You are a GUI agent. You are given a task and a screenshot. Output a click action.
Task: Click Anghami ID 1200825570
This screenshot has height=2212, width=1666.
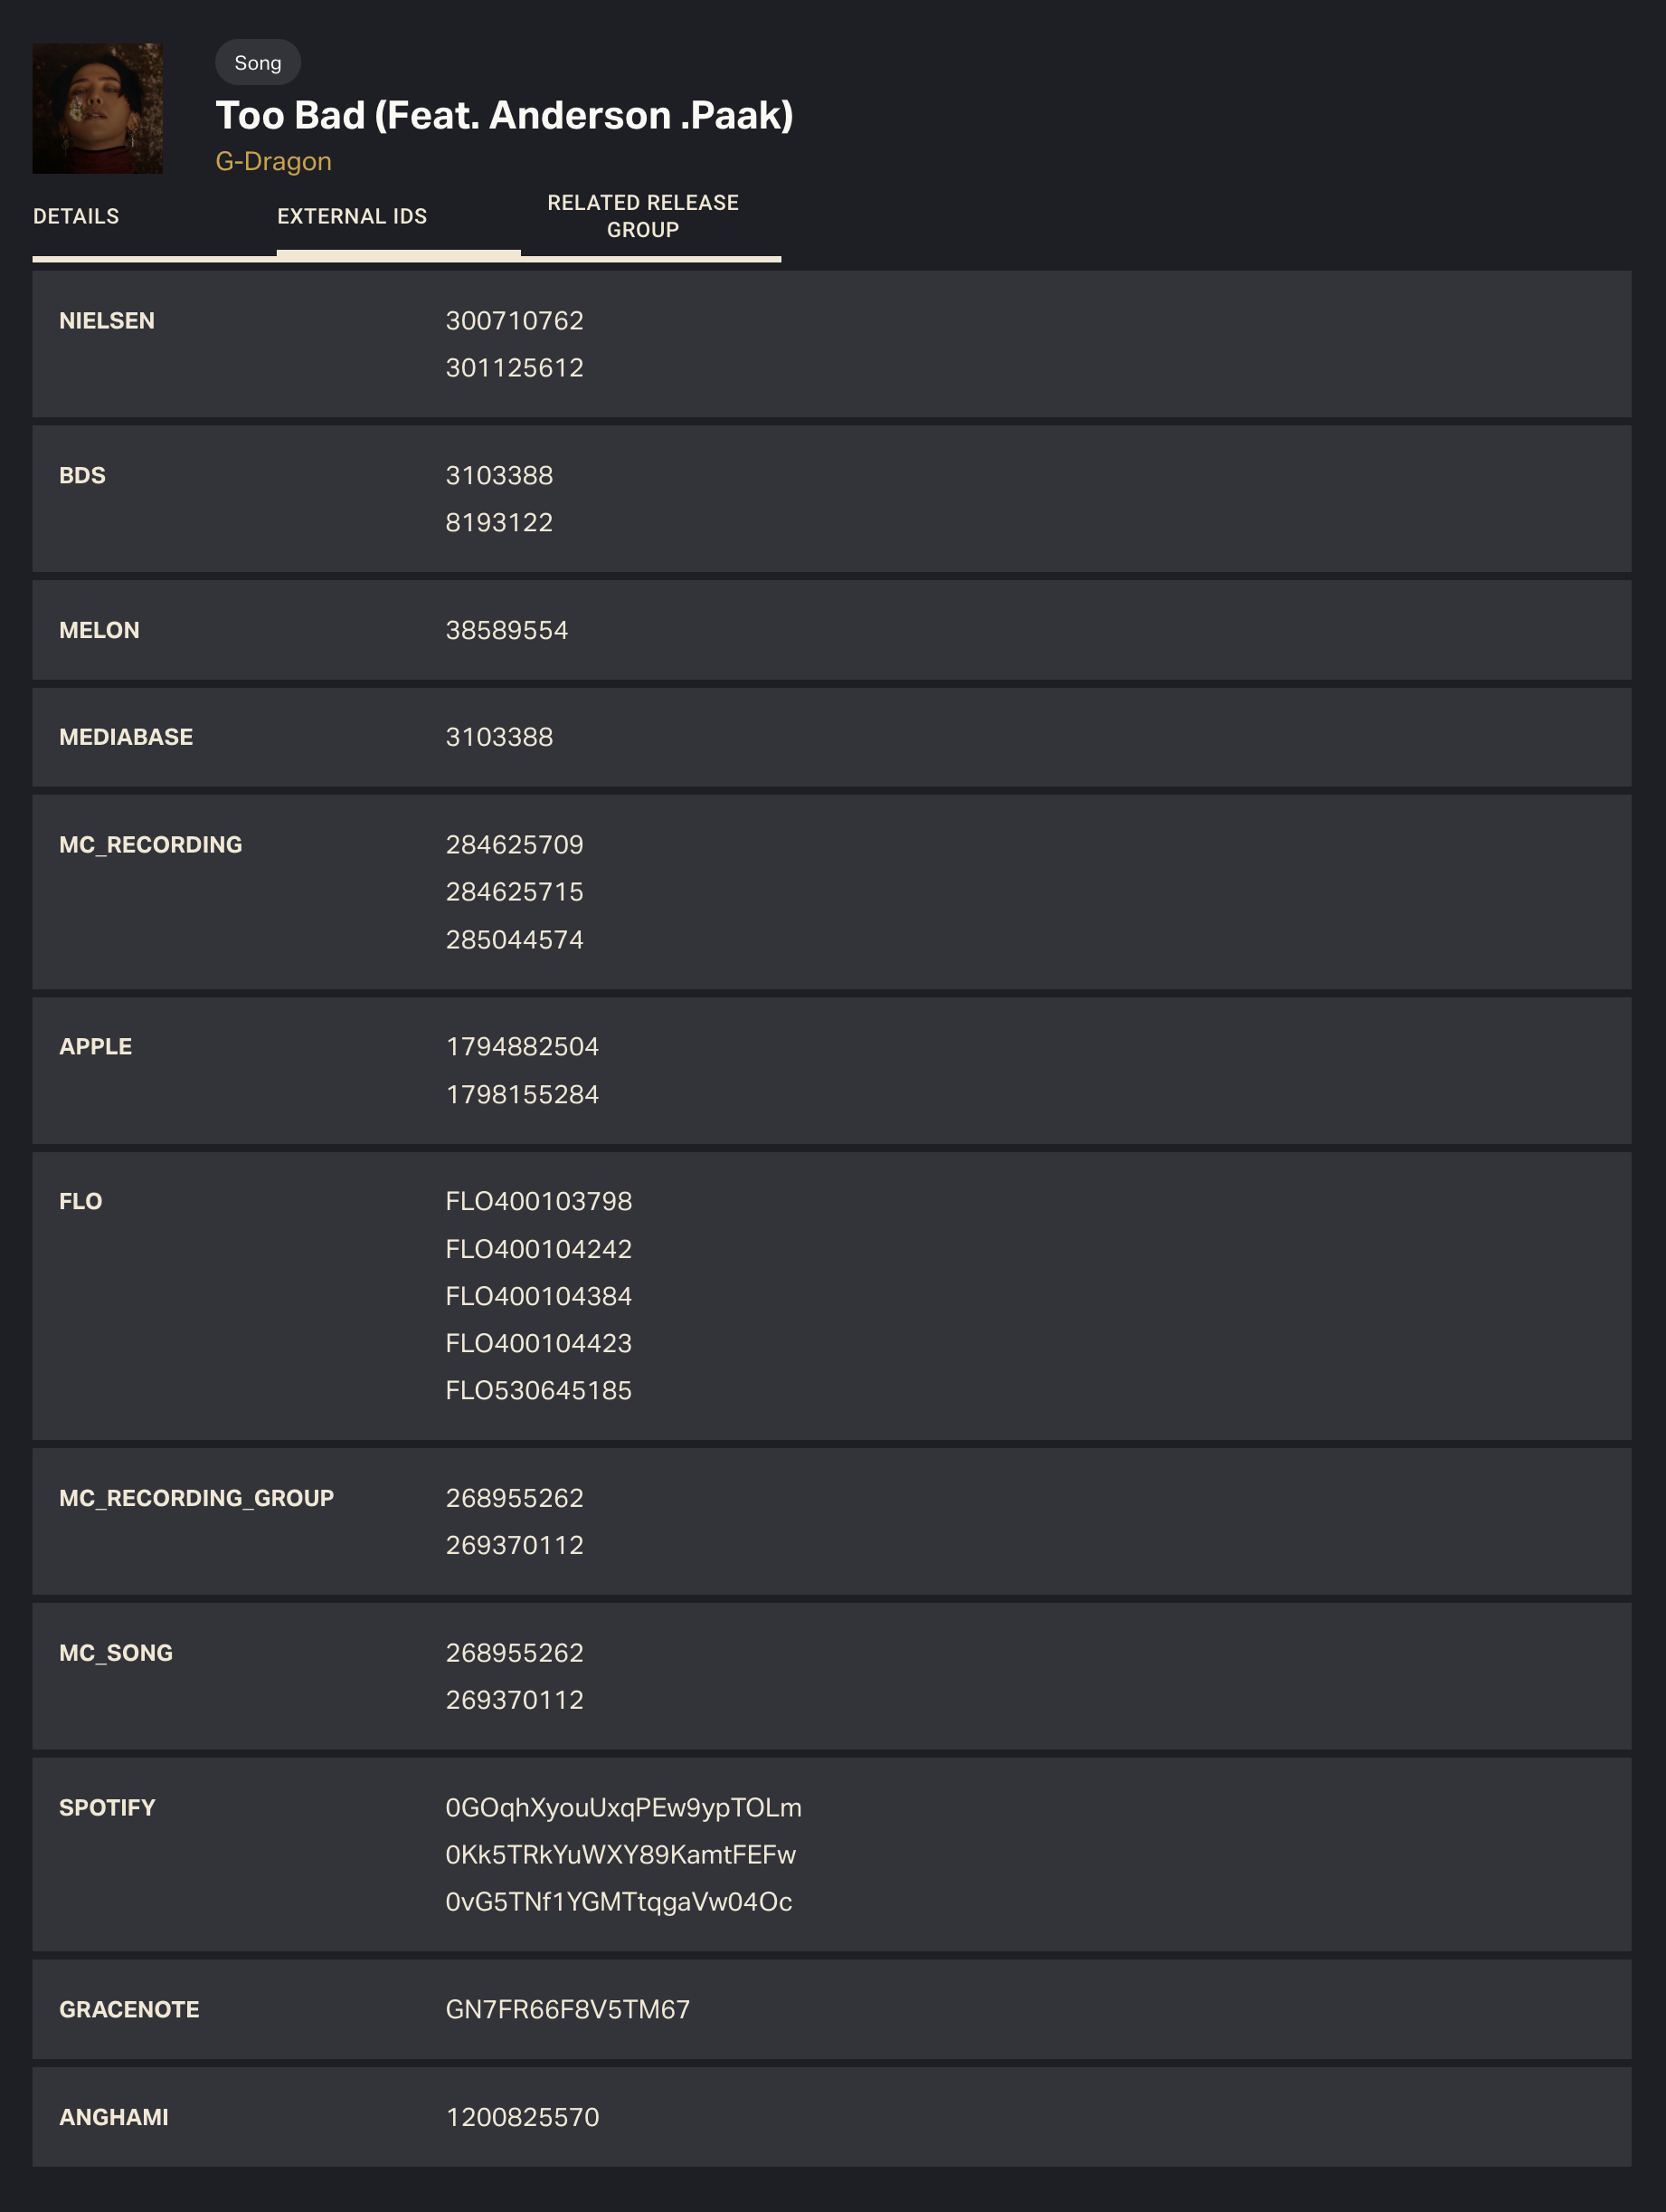tap(522, 2117)
